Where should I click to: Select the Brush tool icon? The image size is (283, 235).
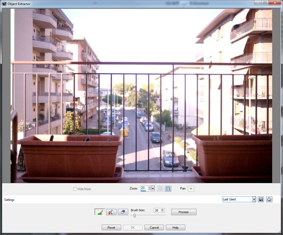[100, 212]
